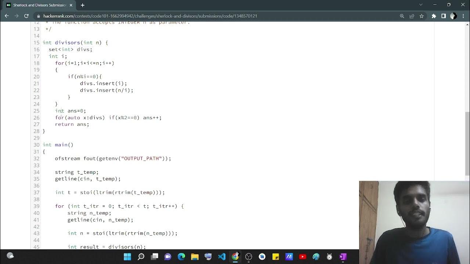Open Microsoft Edge from taskbar
The image size is (470, 264).
181,257
